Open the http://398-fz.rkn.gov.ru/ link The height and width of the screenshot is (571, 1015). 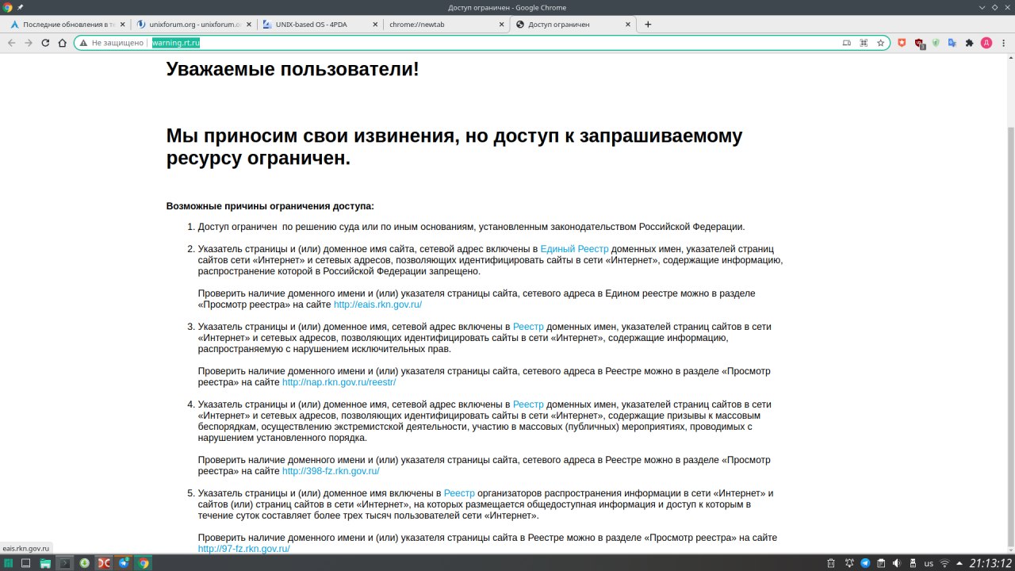pyautogui.click(x=331, y=471)
